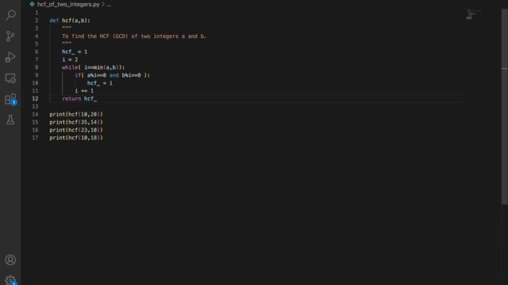Open the Extensions view
508x285 pixels.
pyautogui.click(x=10, y=99)
